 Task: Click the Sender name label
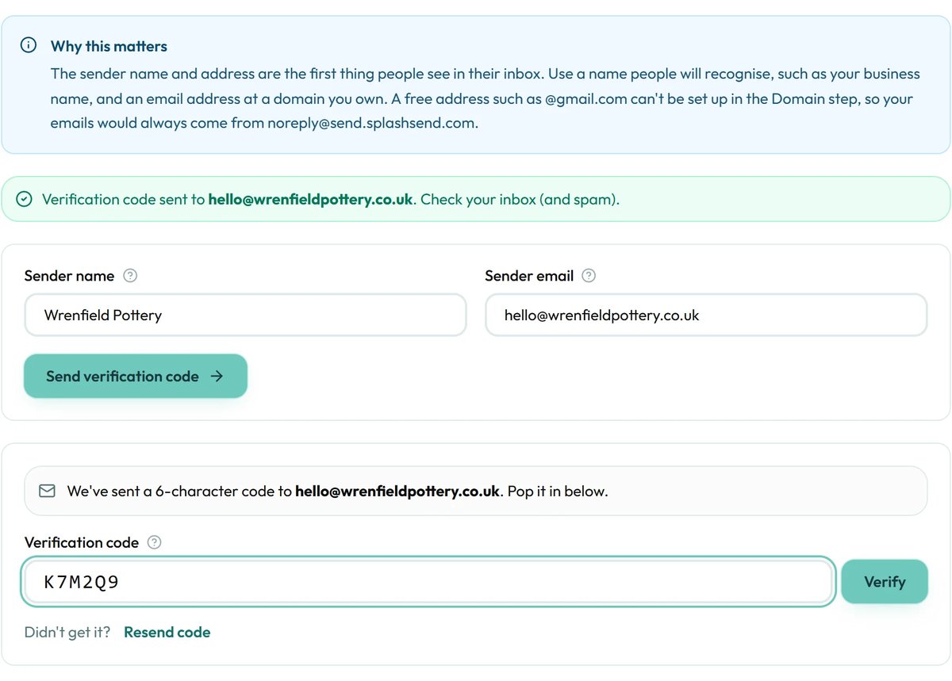pyautogui.click(x=70, y=276)
